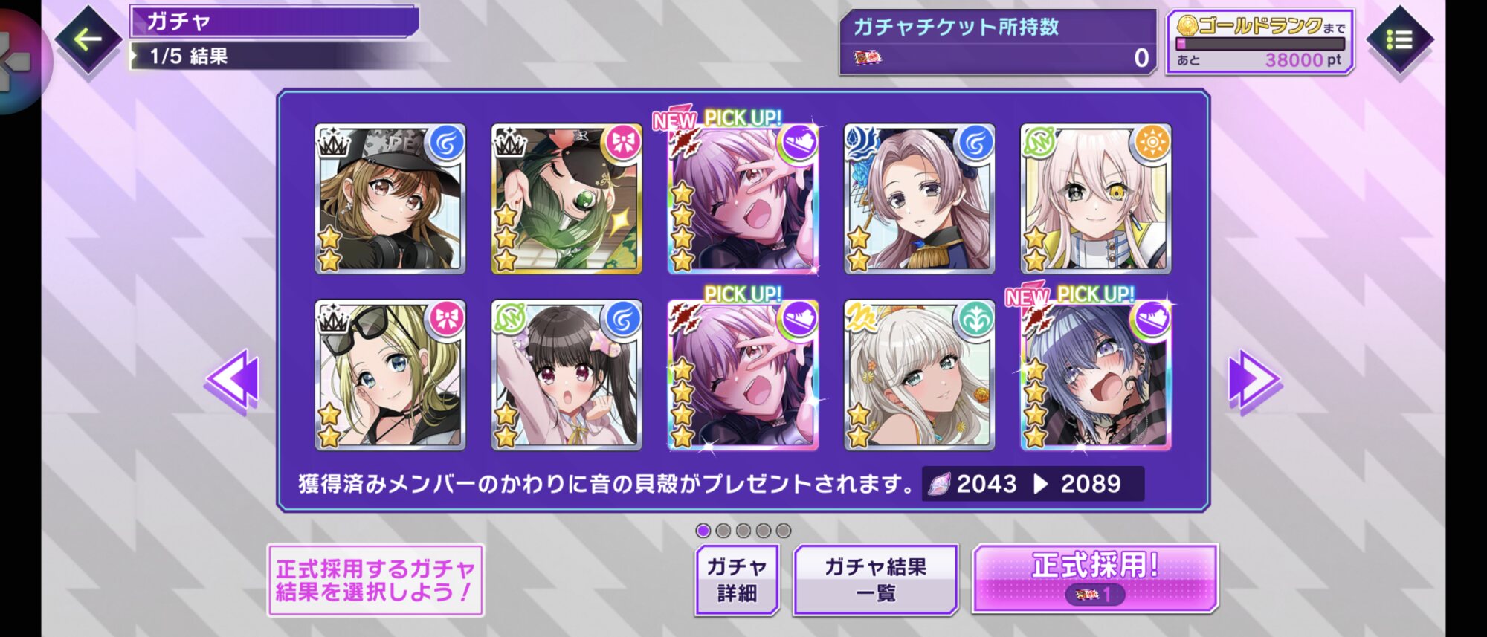
Task: Select the NEW PICK UP blue-haired four-star card
Action: pos(1095,375)
